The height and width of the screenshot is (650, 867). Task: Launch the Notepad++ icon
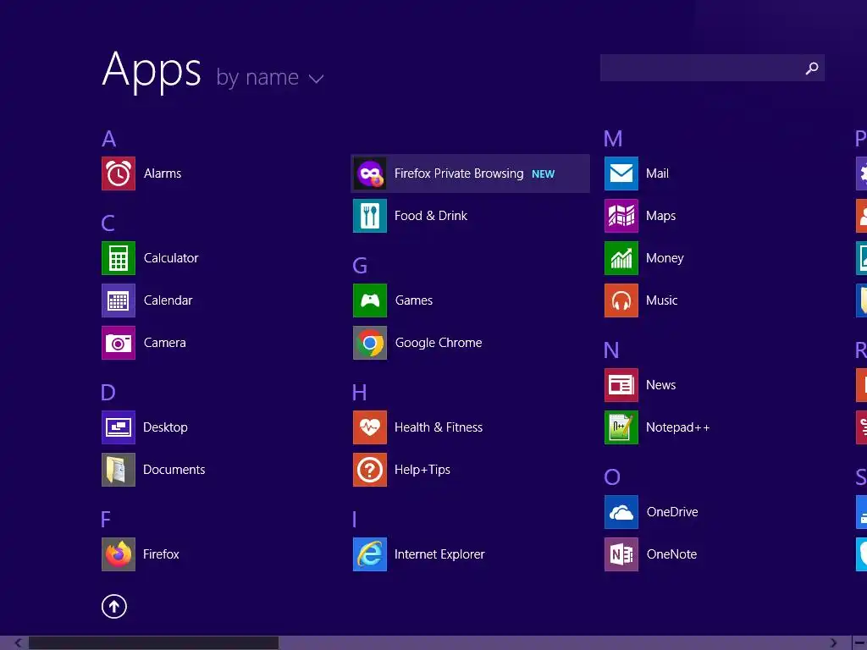(621, 427)
